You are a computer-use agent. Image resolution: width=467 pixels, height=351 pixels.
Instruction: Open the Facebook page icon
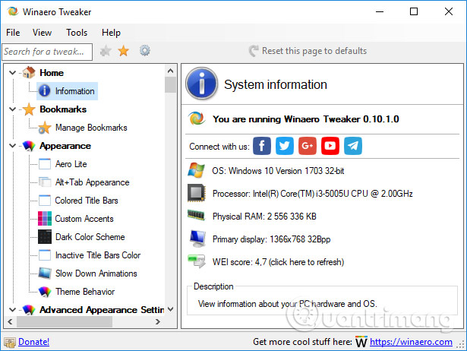pyautogui.click(x=262, y=146)
